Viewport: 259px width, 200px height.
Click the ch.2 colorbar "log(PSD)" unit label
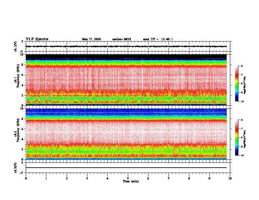(x=245, y=139)
